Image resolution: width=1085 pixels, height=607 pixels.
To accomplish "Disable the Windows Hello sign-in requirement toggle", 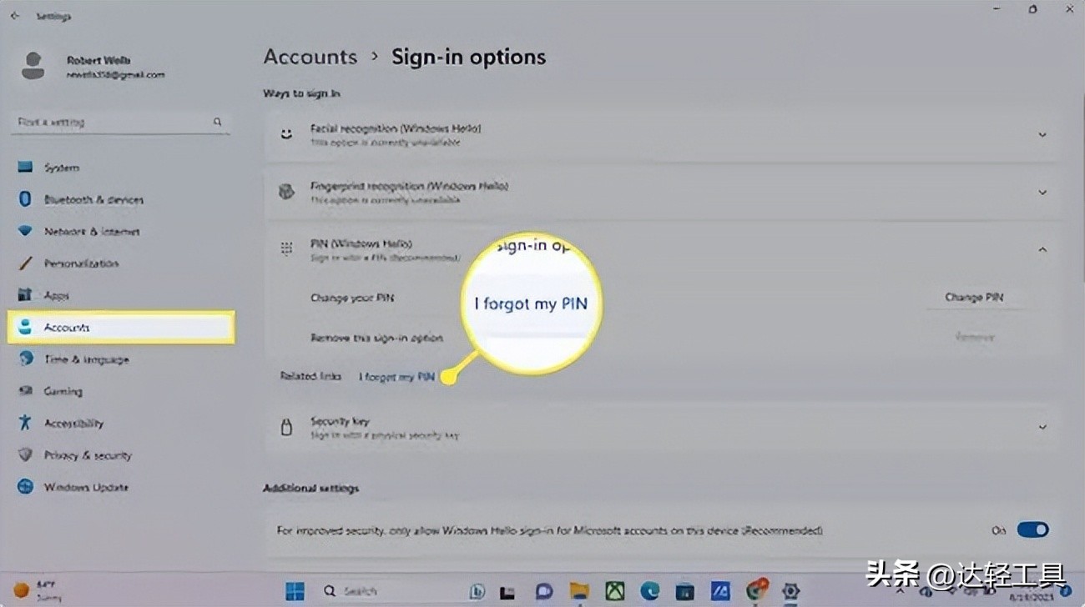I will pos(1032,529).
